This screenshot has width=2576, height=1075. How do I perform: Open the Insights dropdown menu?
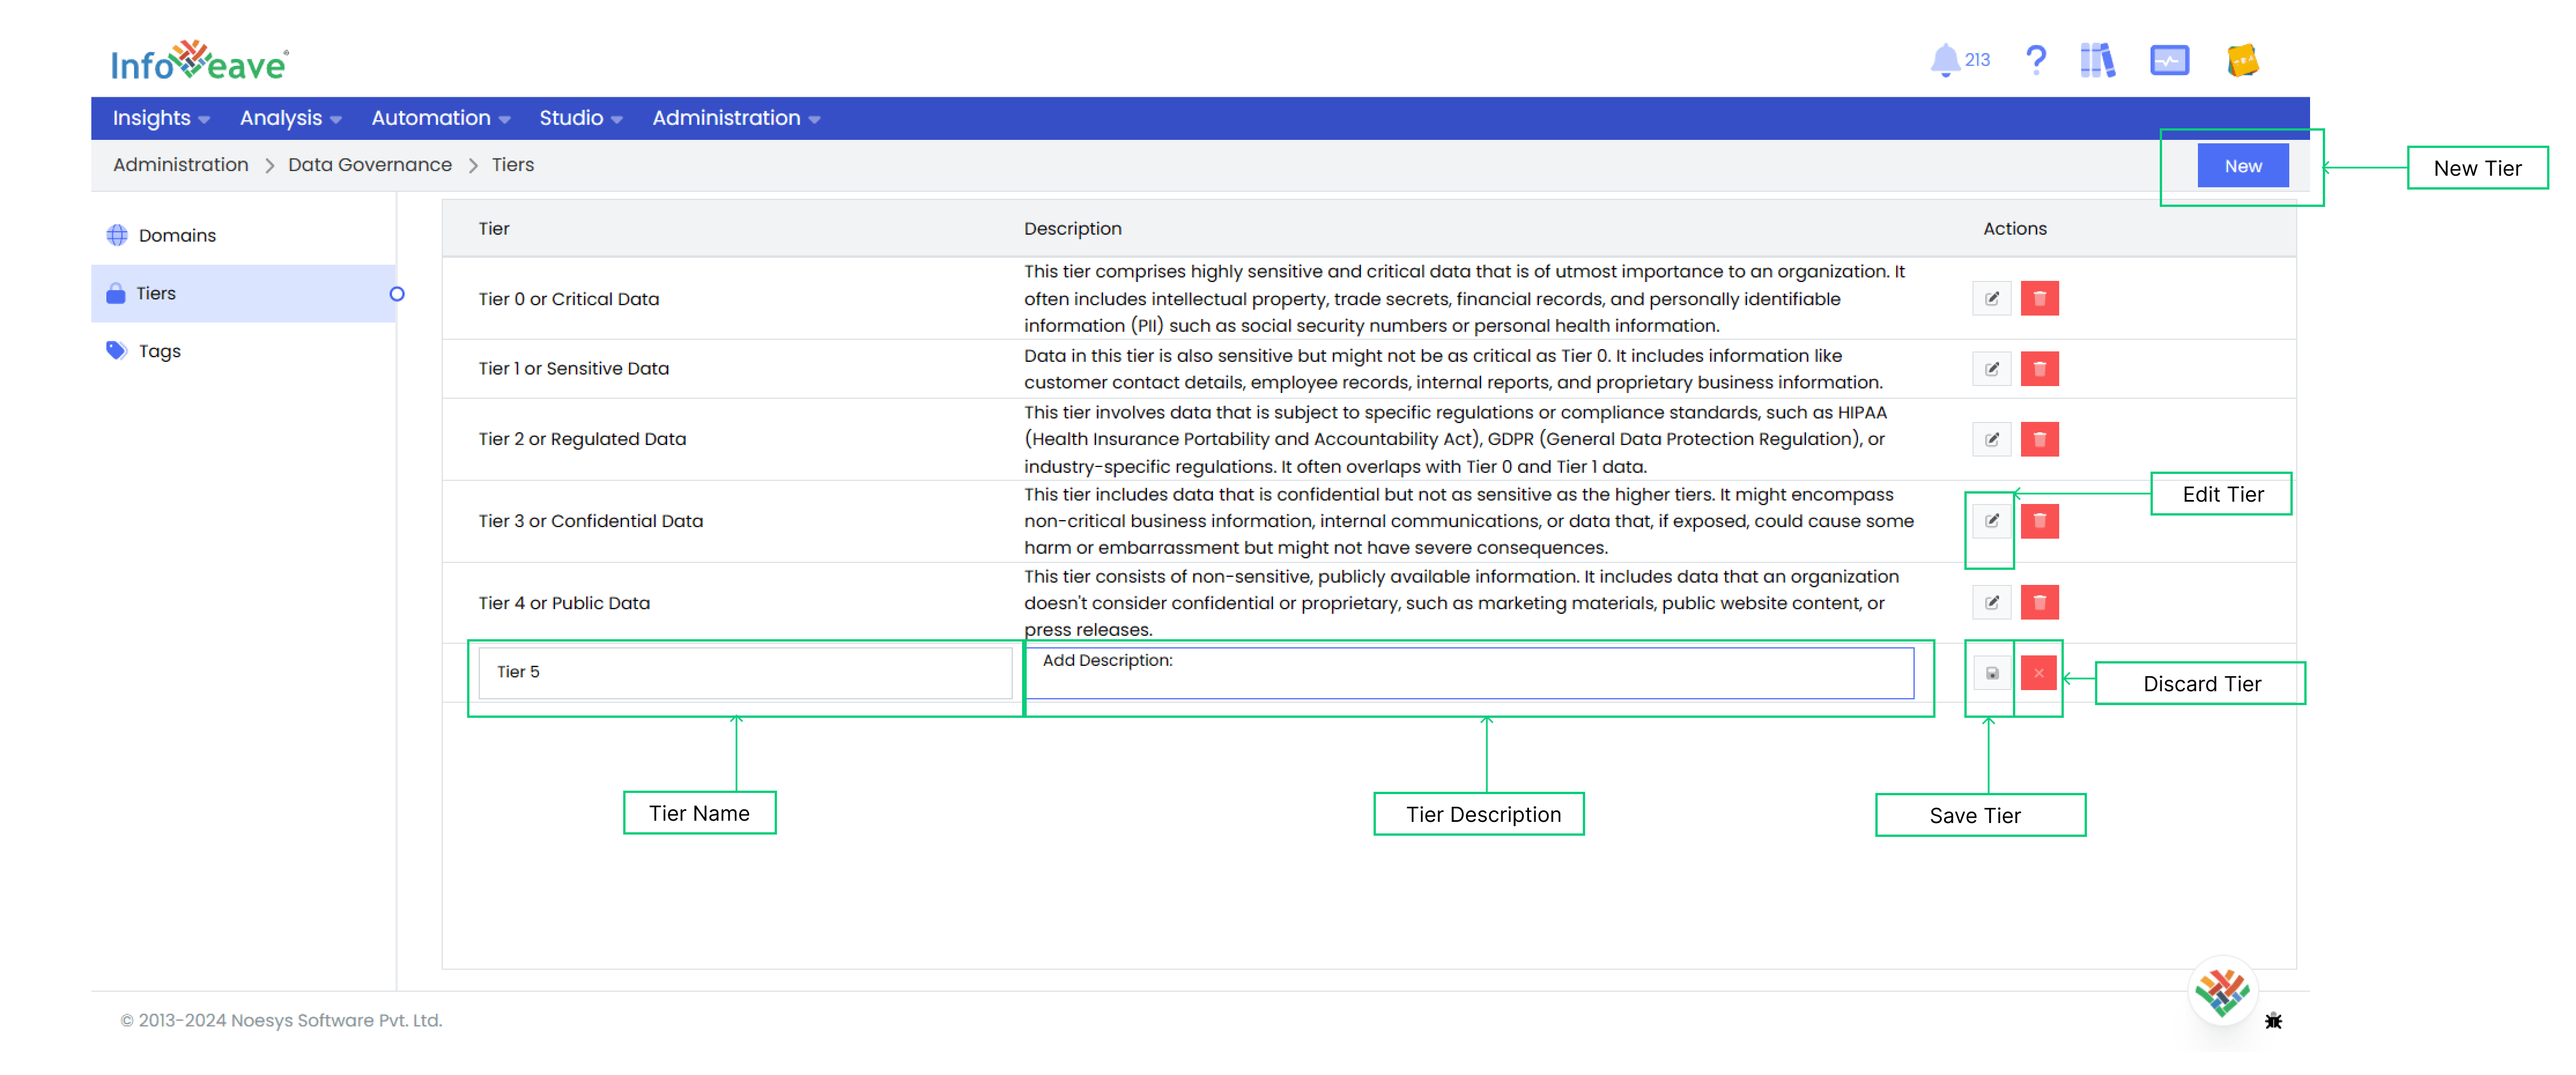click(x=161, y=118)
